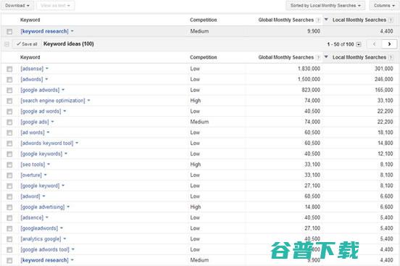Tick checkbox for top [keyword research] row
Viewport: 400px width, 266px height.
[x=9, y=31]
